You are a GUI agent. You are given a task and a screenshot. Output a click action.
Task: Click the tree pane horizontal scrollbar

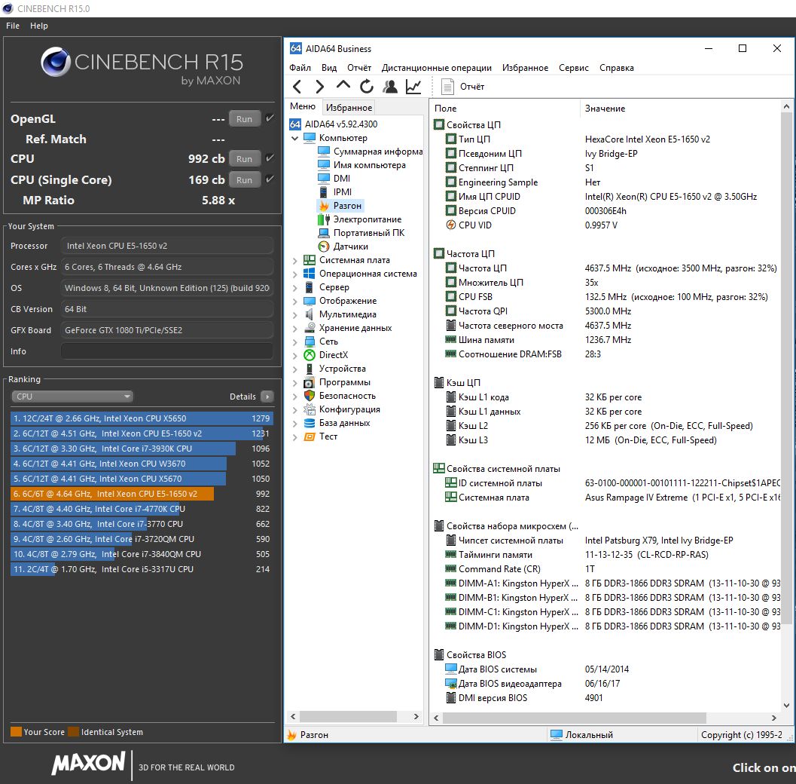tap(348, 716)
